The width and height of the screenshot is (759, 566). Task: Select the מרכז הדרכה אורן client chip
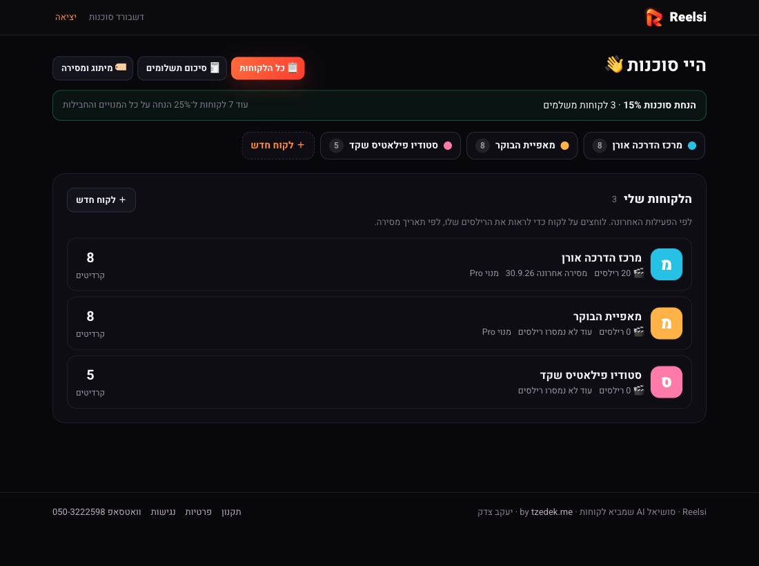[644, 146]
